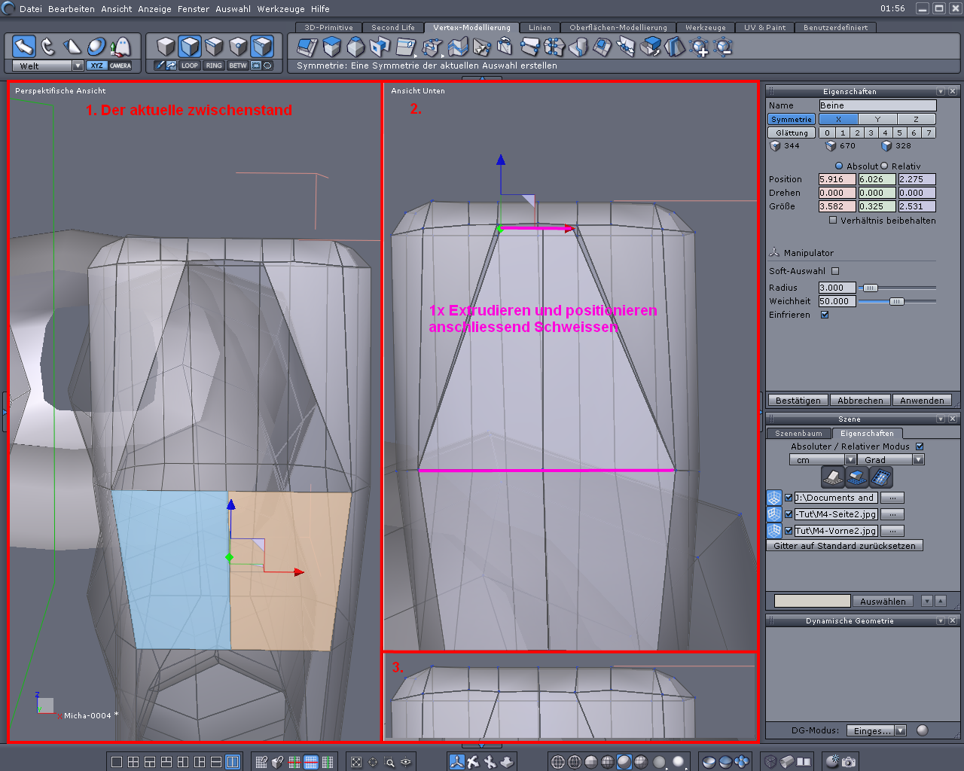Select the Relativ radio button
964x771 pixels.
pyautogui.click(x=884, y=166)
